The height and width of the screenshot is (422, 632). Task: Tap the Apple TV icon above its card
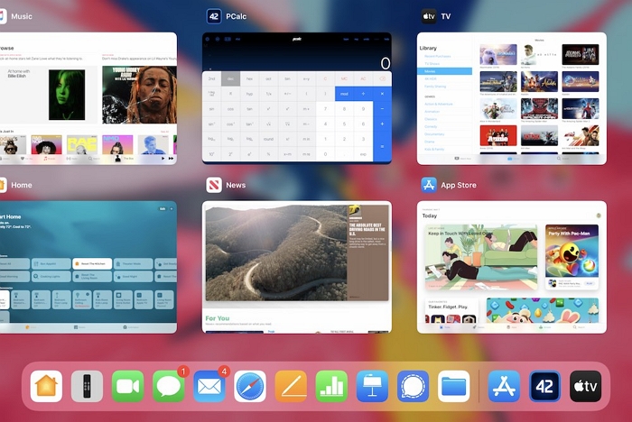click(429, 16)
